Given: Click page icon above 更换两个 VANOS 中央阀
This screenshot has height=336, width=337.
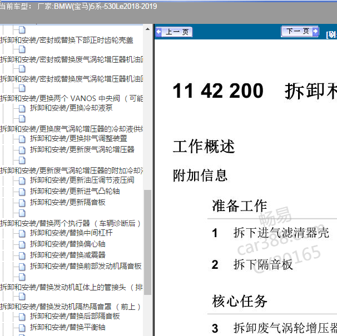Looking at the screenshot, I should (x=22, y=88).
